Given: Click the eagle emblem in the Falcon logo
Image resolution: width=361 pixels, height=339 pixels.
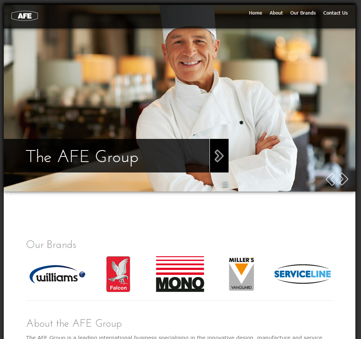Looking at the screenshot, I should tap(119, 271).
